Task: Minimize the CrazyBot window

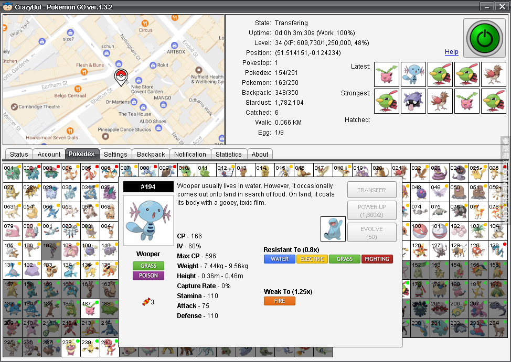Action: coord(487,6)
